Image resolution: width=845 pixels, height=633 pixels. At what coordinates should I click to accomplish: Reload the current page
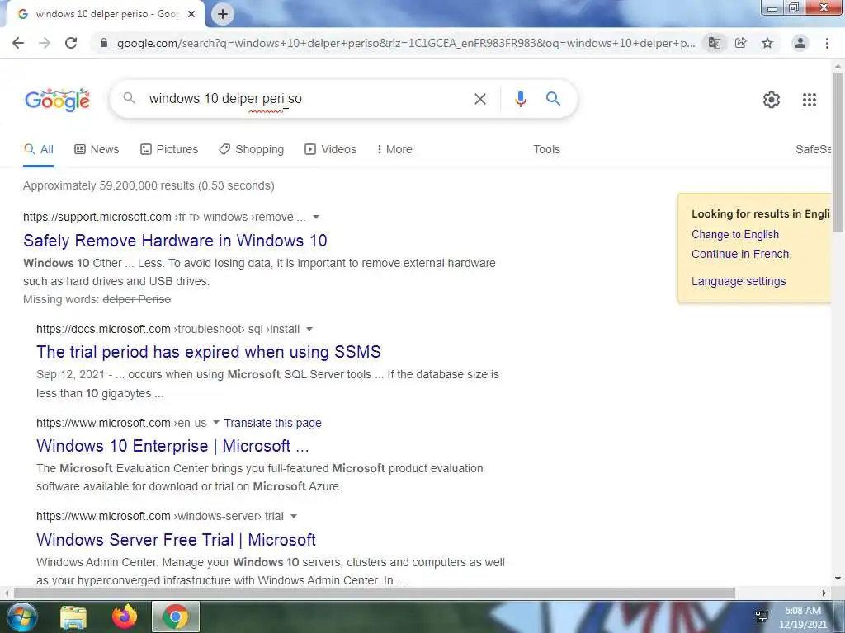71,43
